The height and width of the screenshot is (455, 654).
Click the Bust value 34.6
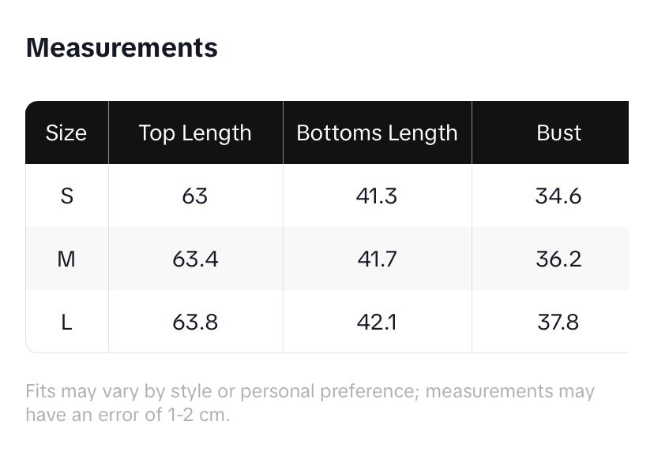(x=558, y=196)
